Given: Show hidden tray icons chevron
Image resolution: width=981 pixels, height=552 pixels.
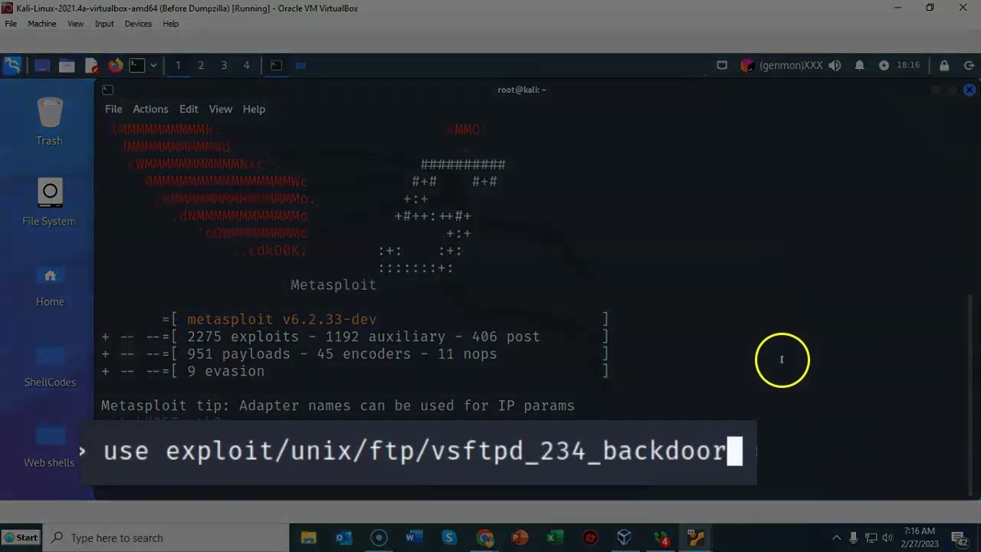Looking at the screenshot, I should [x=836, y=537].
